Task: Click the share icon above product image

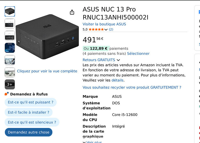Action: [x=72, y=12]
